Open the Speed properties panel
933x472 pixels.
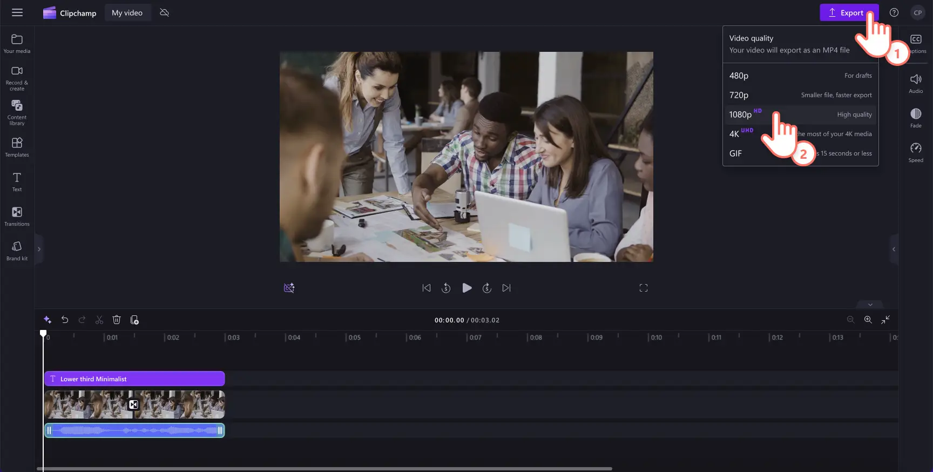[916, 153]
